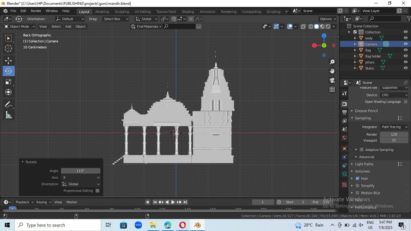Open the Integrator Path Tracing dropdown
This screenshot has height=231, width=411.
point(394,127)
